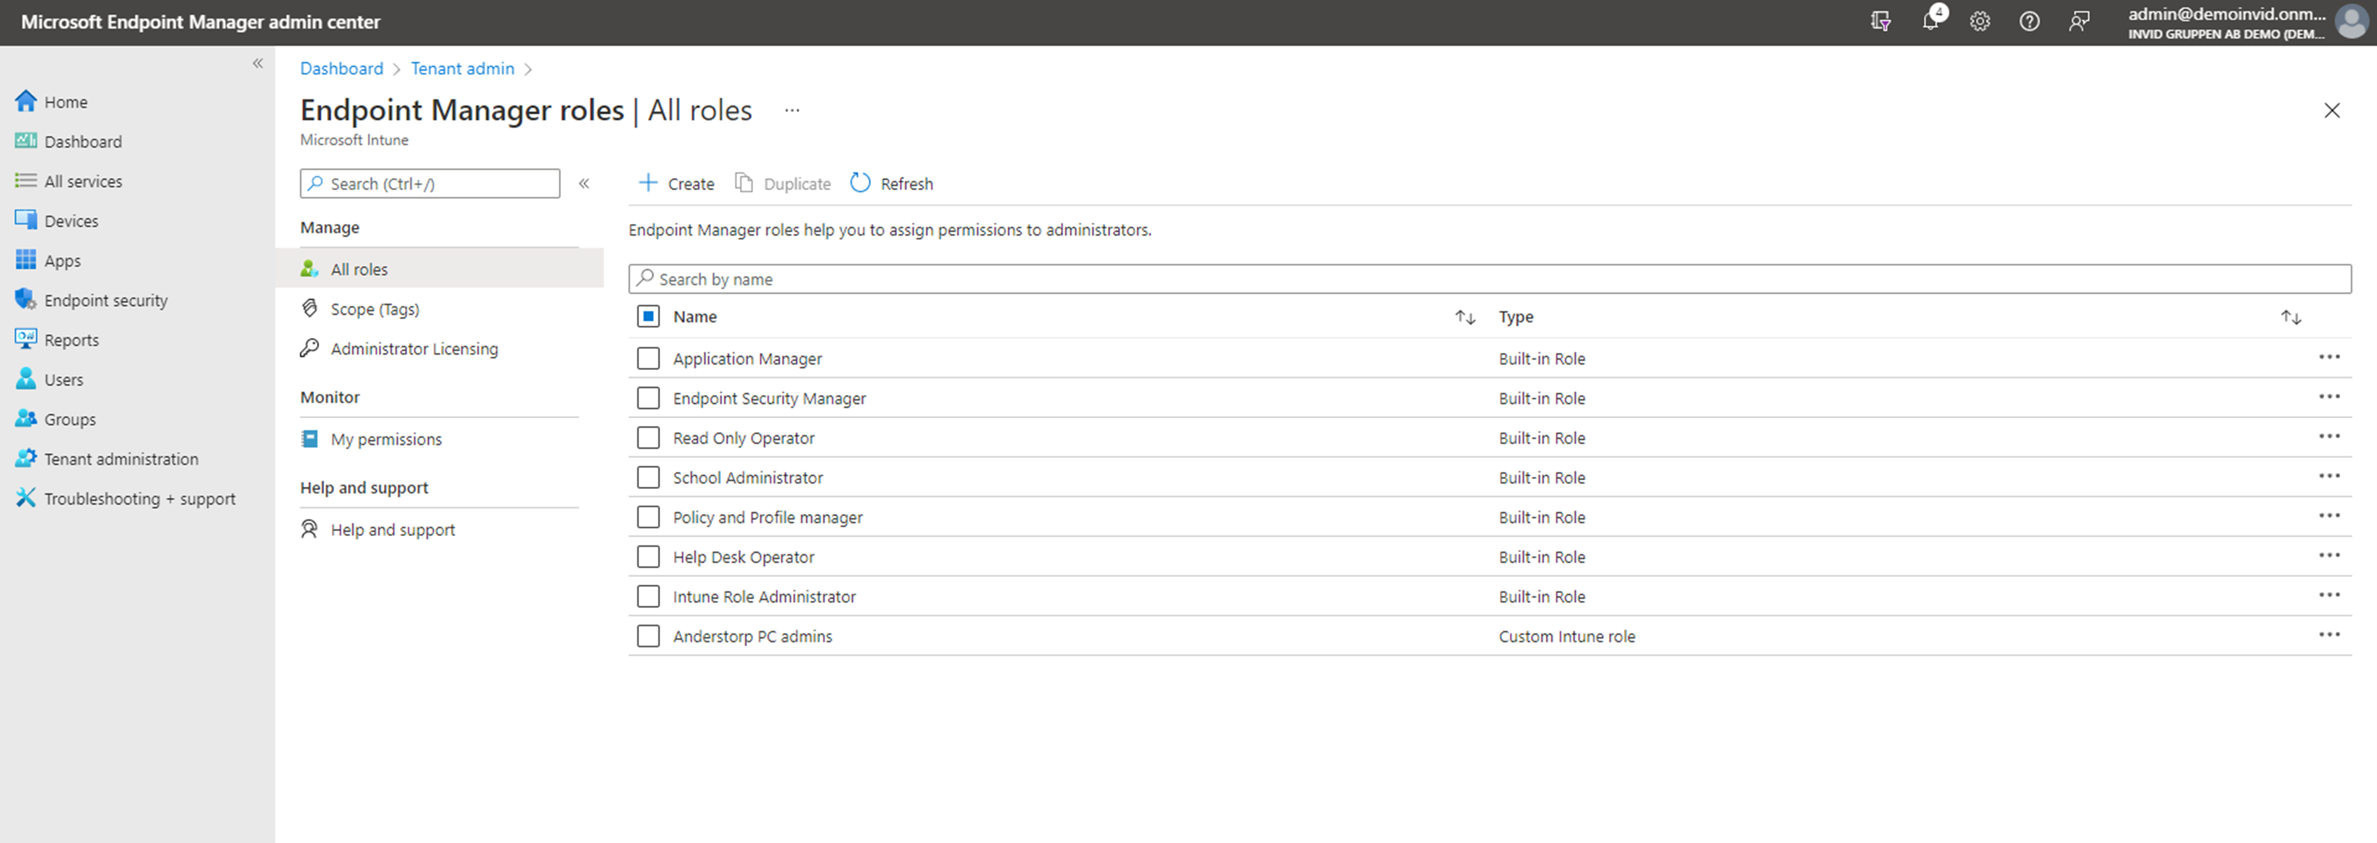Click the Home icon in sidebar
Image resolution: width=2377 pixels, height=843 pixels.
26,102
